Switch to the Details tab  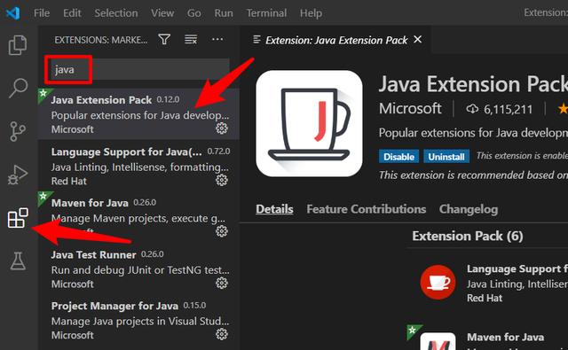[x=274, y=209]
